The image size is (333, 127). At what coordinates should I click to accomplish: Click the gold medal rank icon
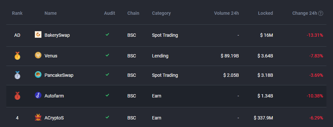tap(17, 56)
